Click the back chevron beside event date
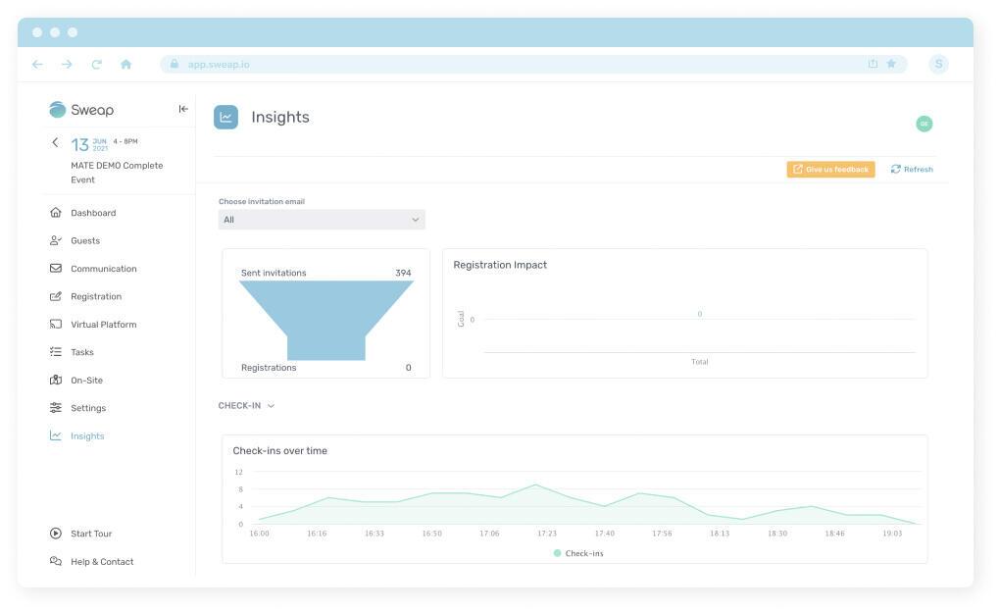999x613 pixels. pyautogui.click(x=55, y=143)
